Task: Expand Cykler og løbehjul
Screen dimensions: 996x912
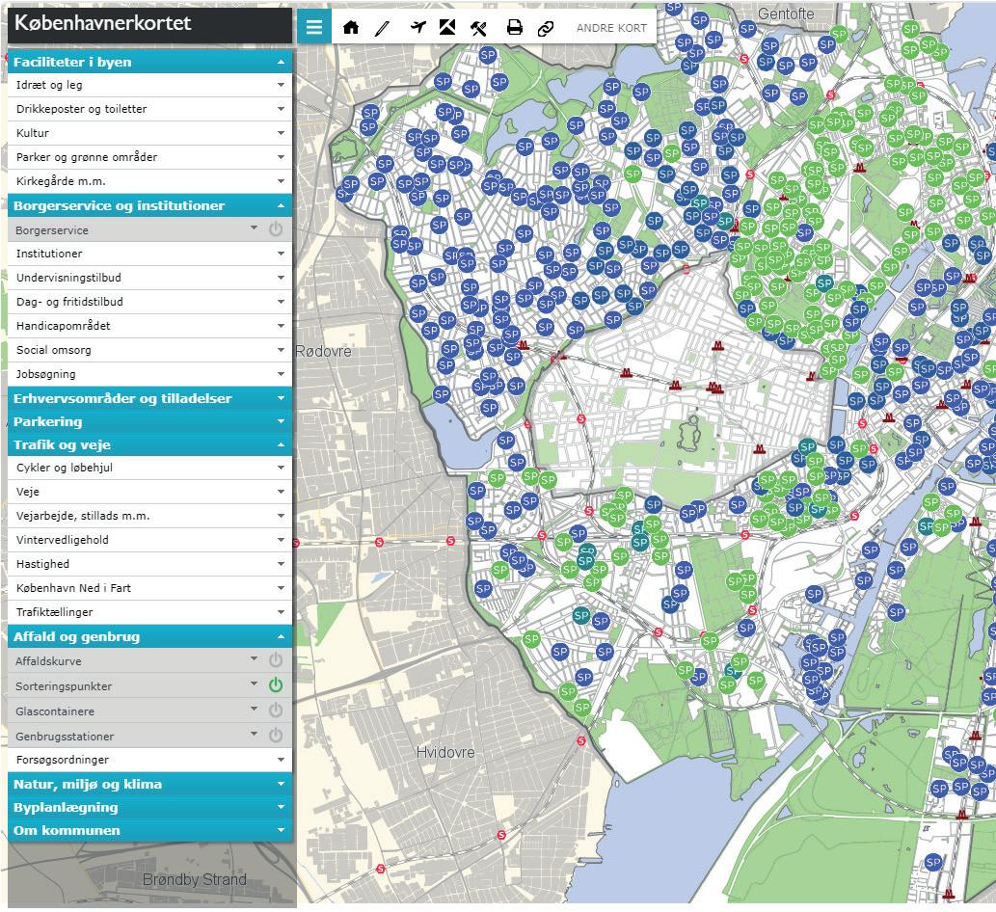Action: tap(149, 469)
